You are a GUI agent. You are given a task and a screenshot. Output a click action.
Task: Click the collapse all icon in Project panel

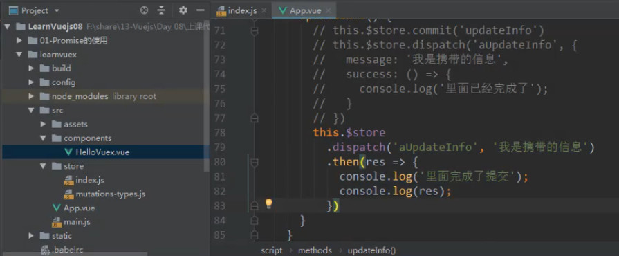[x=161, y=10]
